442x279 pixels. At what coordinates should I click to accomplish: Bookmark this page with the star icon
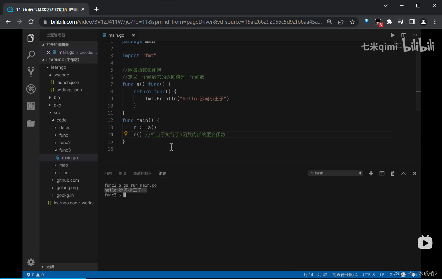(352, 22)
